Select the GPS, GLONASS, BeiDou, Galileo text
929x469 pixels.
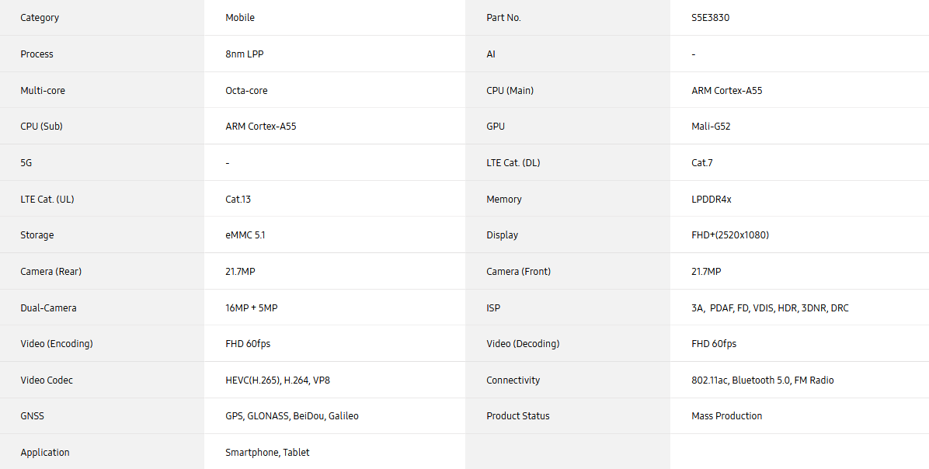[292, 416]
